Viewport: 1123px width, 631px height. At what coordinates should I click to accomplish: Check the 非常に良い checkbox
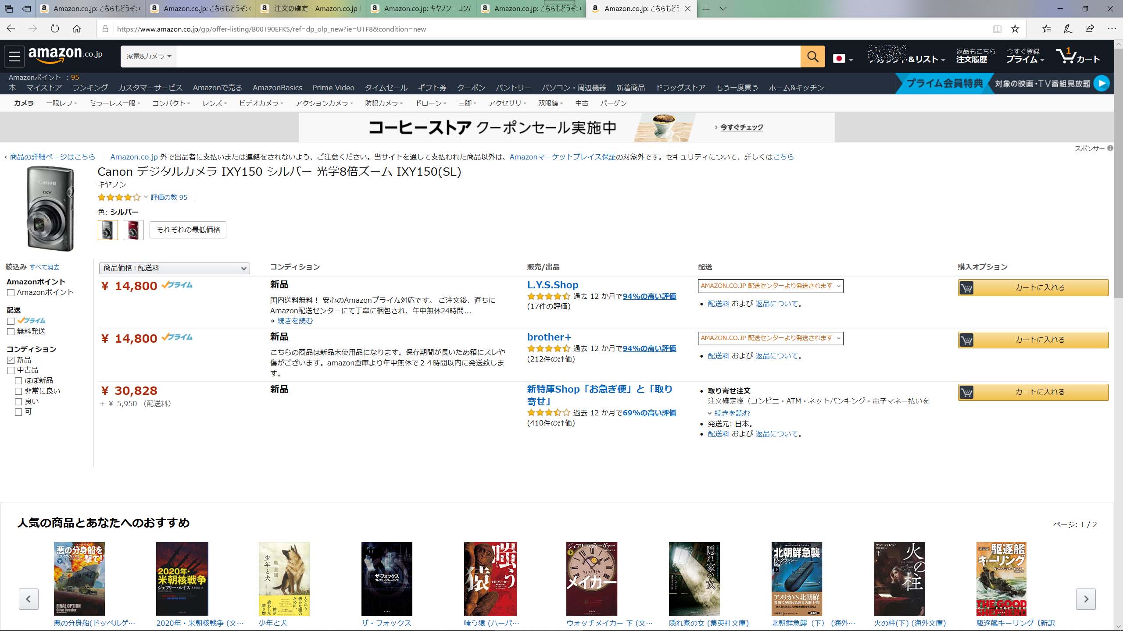point(18,391)
